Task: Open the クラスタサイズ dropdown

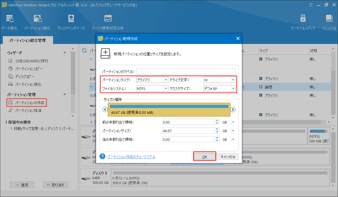Action: pos(233,88)
